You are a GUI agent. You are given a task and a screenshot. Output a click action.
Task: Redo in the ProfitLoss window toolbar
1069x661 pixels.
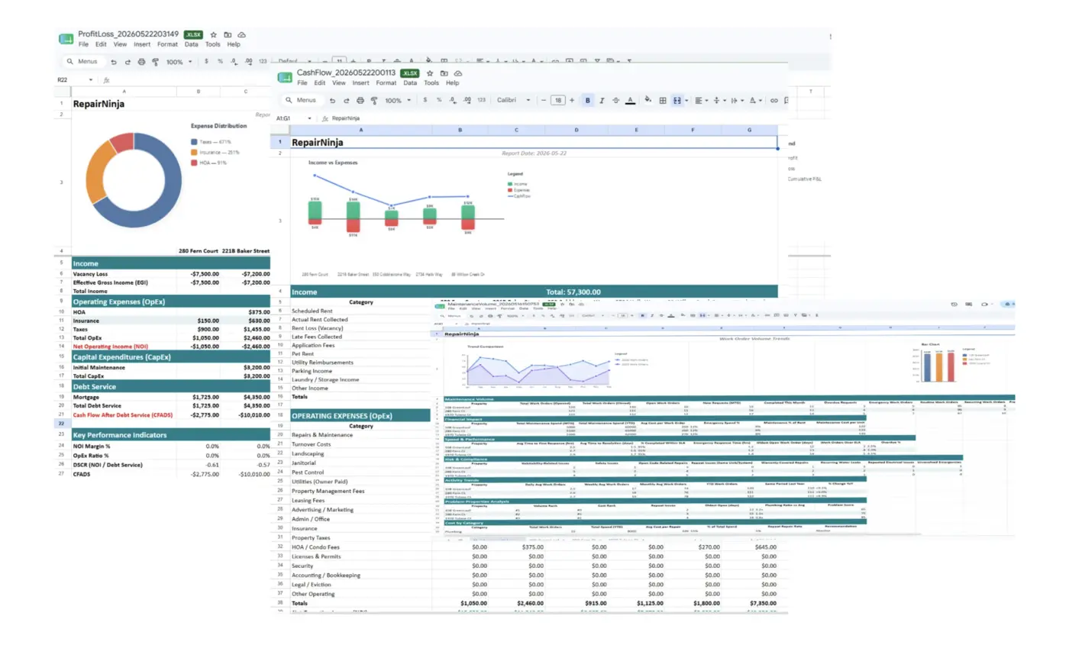pyautogui.click(x=128, y=62)
